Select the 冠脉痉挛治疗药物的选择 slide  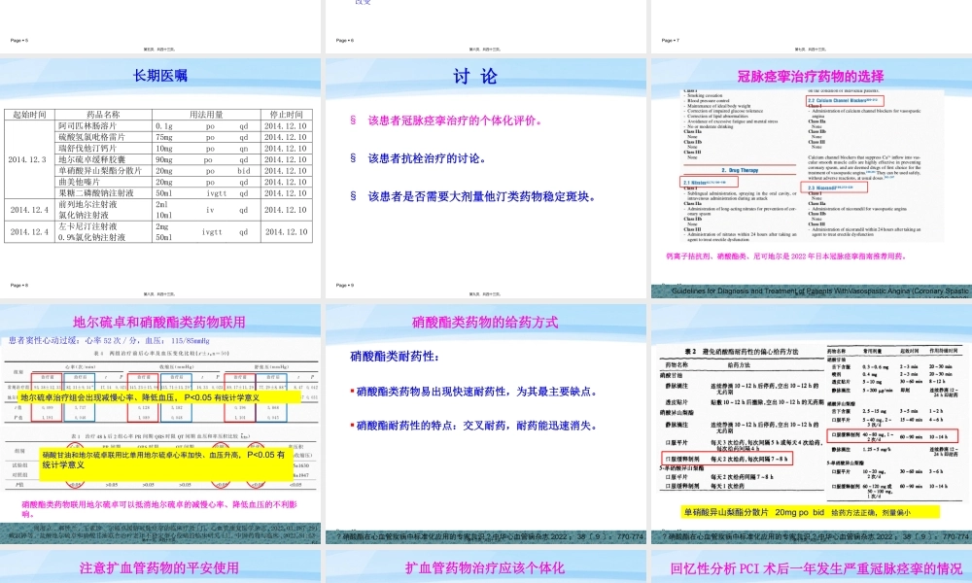pos(810,78)
